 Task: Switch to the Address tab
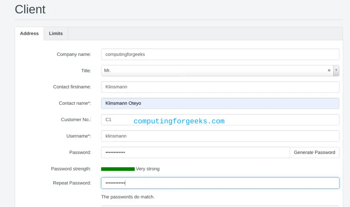[x=29, y=34]
